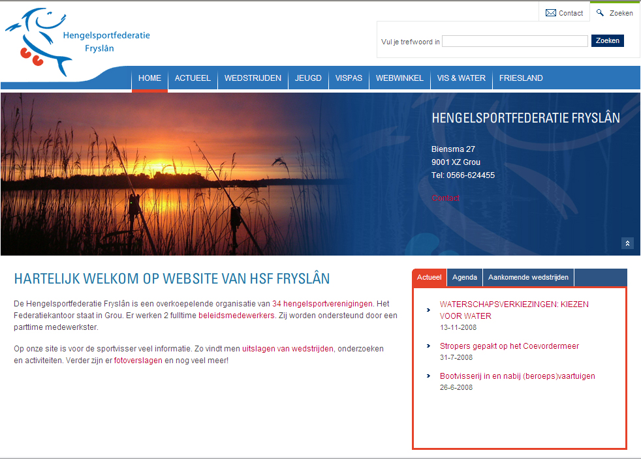641x459 pixels.
Task: Follow the uitslagen van wedstrijden link
Action: pyautogui.click(x=287, y=349)
